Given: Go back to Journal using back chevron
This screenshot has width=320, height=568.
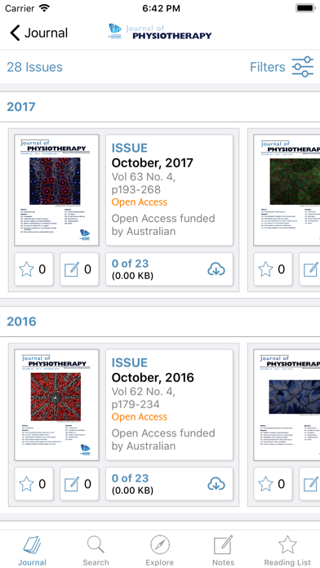Looking at the screenshot, I should coord(15,33).
